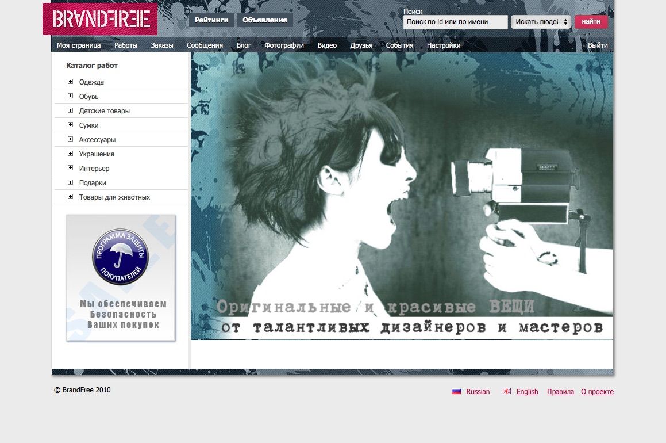Switch language via the Russian link
Viewport: 666px width, 443px height.
[478, 392]
